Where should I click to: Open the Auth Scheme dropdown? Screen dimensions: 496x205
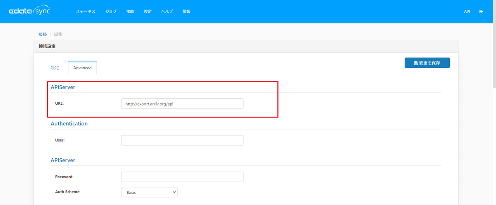click(x=149, y=192)
